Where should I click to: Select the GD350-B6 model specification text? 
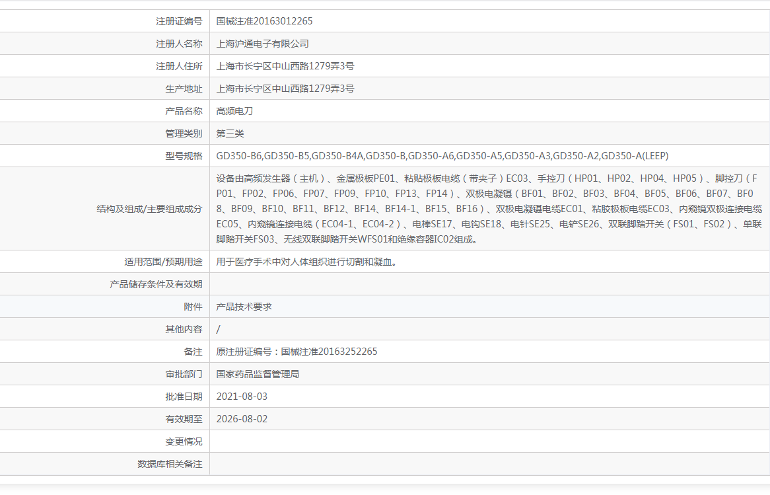[442, 157]
